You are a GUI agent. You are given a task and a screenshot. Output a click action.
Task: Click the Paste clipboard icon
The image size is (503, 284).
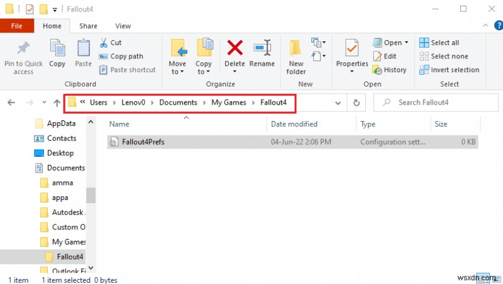coord(84,48)
